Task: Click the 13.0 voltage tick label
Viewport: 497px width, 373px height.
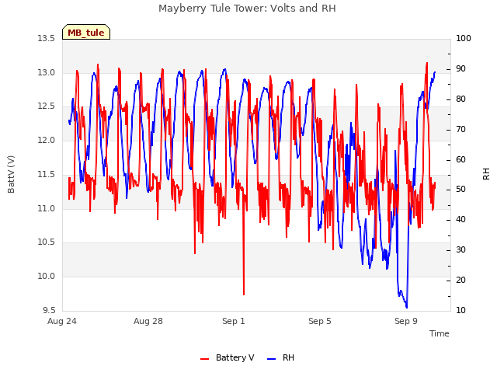Action: point(47,72)
